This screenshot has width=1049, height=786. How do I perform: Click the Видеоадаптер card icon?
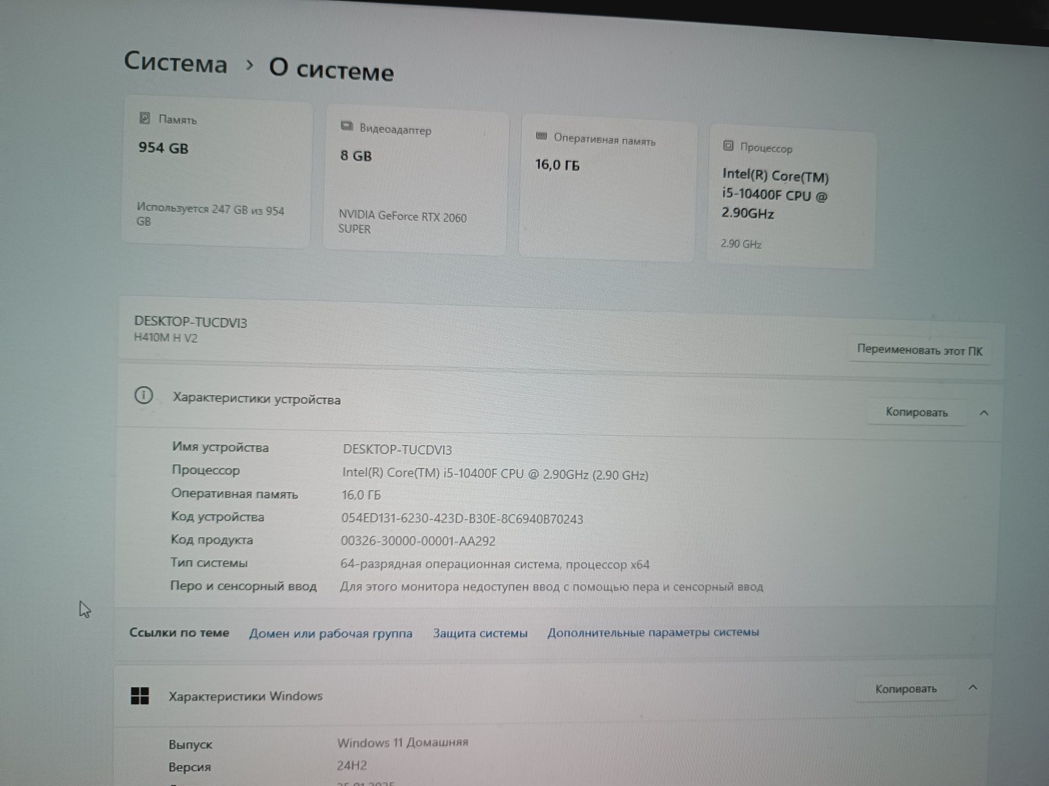tap(347, 126)
